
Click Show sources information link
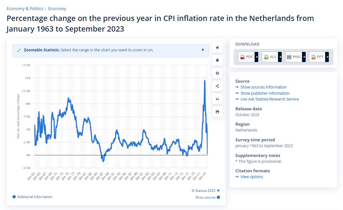(263, 87)
